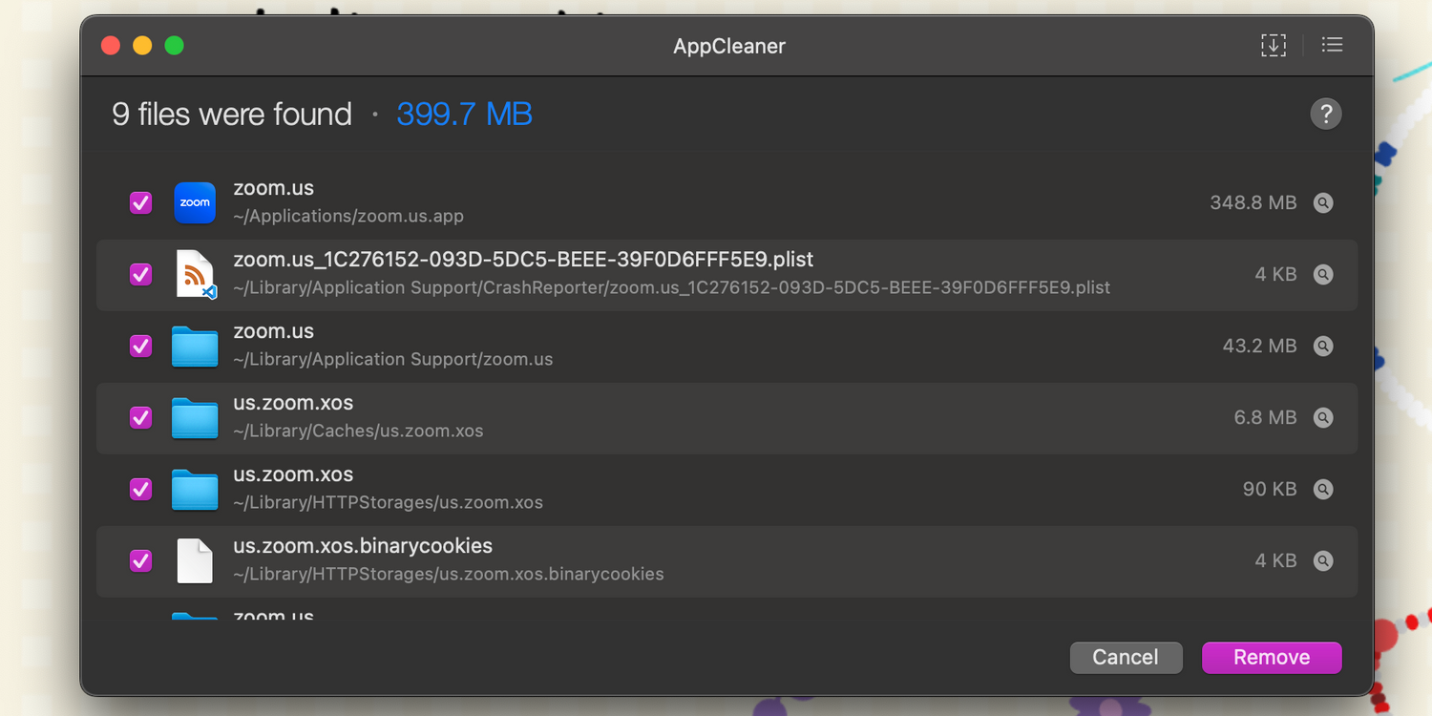Image resolution: width=1432 pixels, height=716 pixels.
Task: Reveal HTTPStorages/us.zoom.xos folder magnifier icon
Action: [1323, 489]
